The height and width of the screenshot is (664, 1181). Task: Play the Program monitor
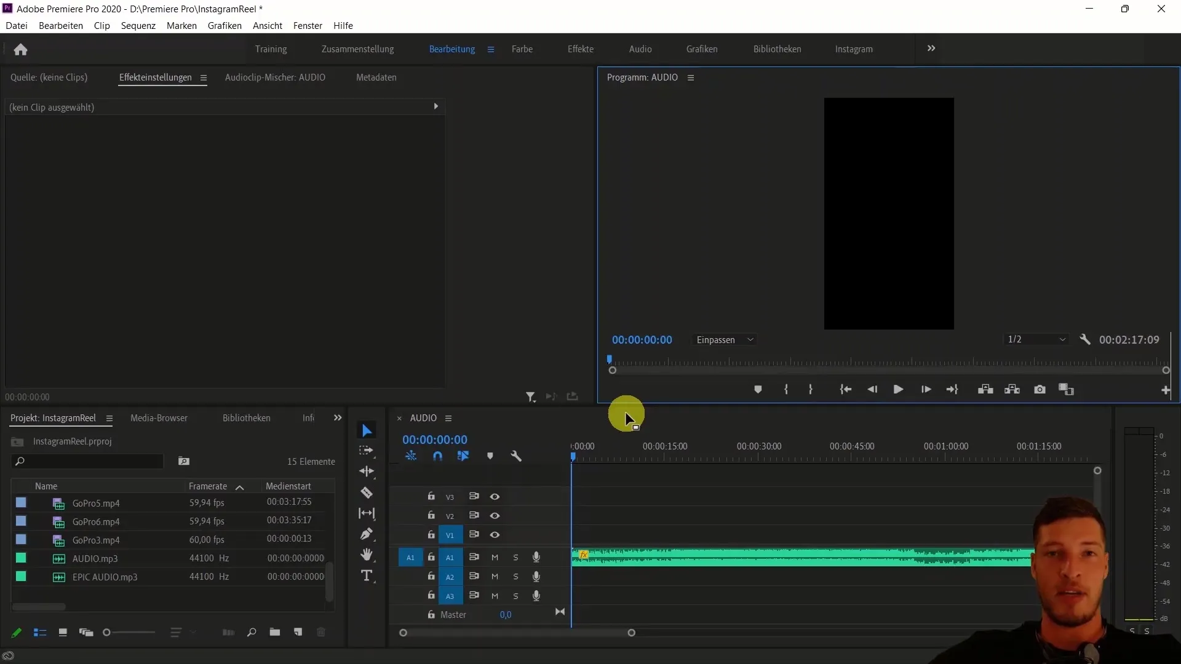click(x=898, y=390)
